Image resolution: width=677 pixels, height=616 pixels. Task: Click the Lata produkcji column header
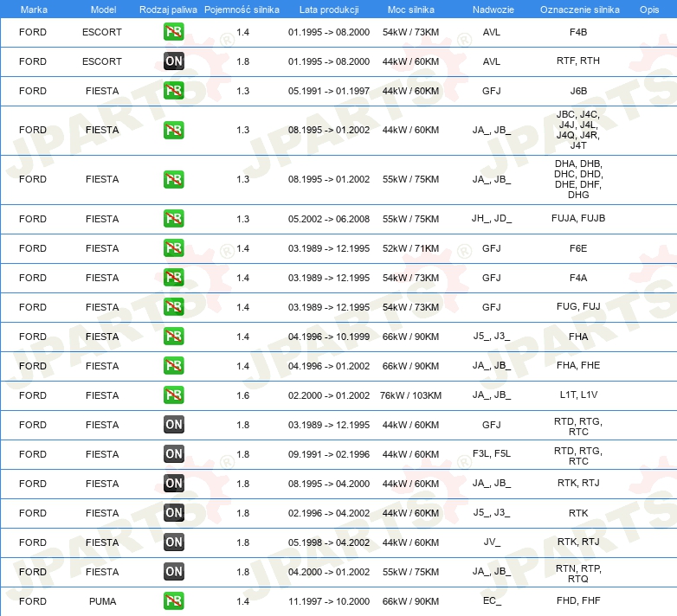[328, 9]
